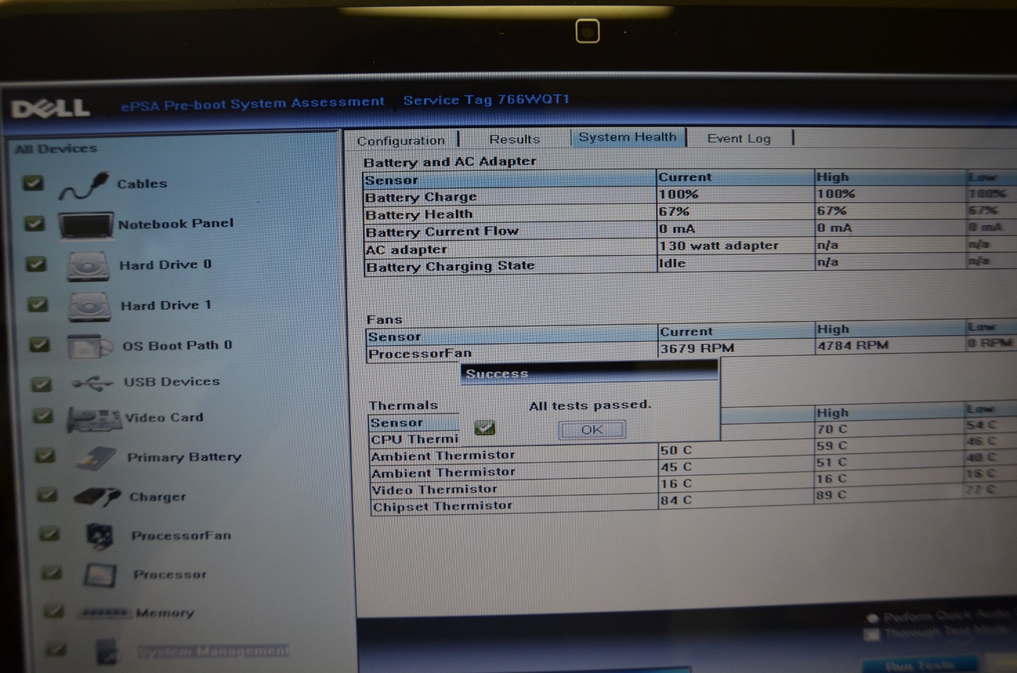Uncheck the Video Card checkbox

(x=43, y=416)
